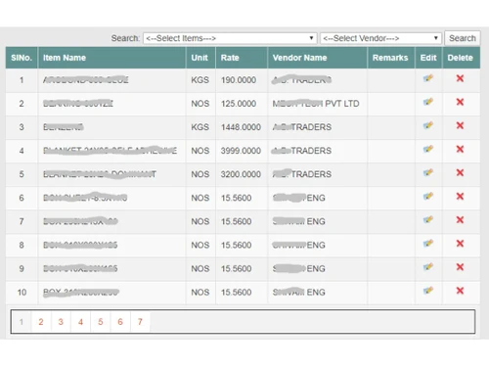
Task: Click the Rate column header
Action: tap(242, 58)
